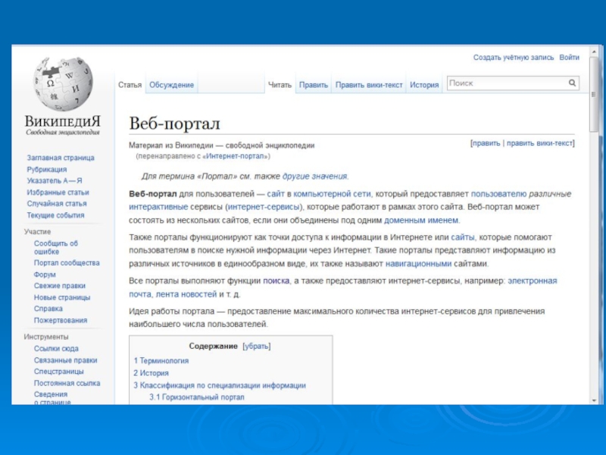Open Заглавная страница in sidebar

click(61, 158)
